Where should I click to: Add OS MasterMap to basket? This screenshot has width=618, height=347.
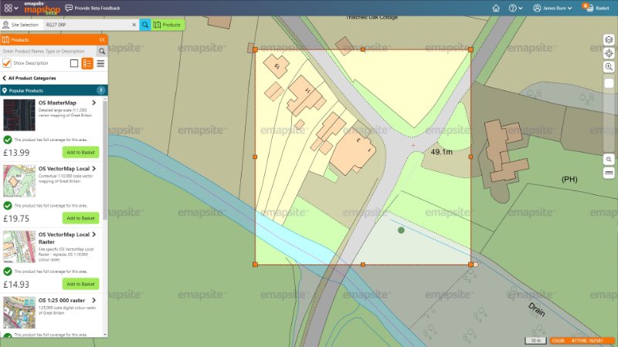[80, 152]
